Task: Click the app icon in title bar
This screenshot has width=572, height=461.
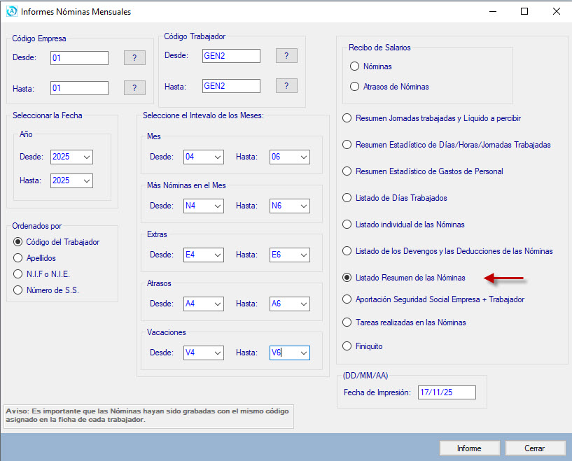Action: (11, 12)
